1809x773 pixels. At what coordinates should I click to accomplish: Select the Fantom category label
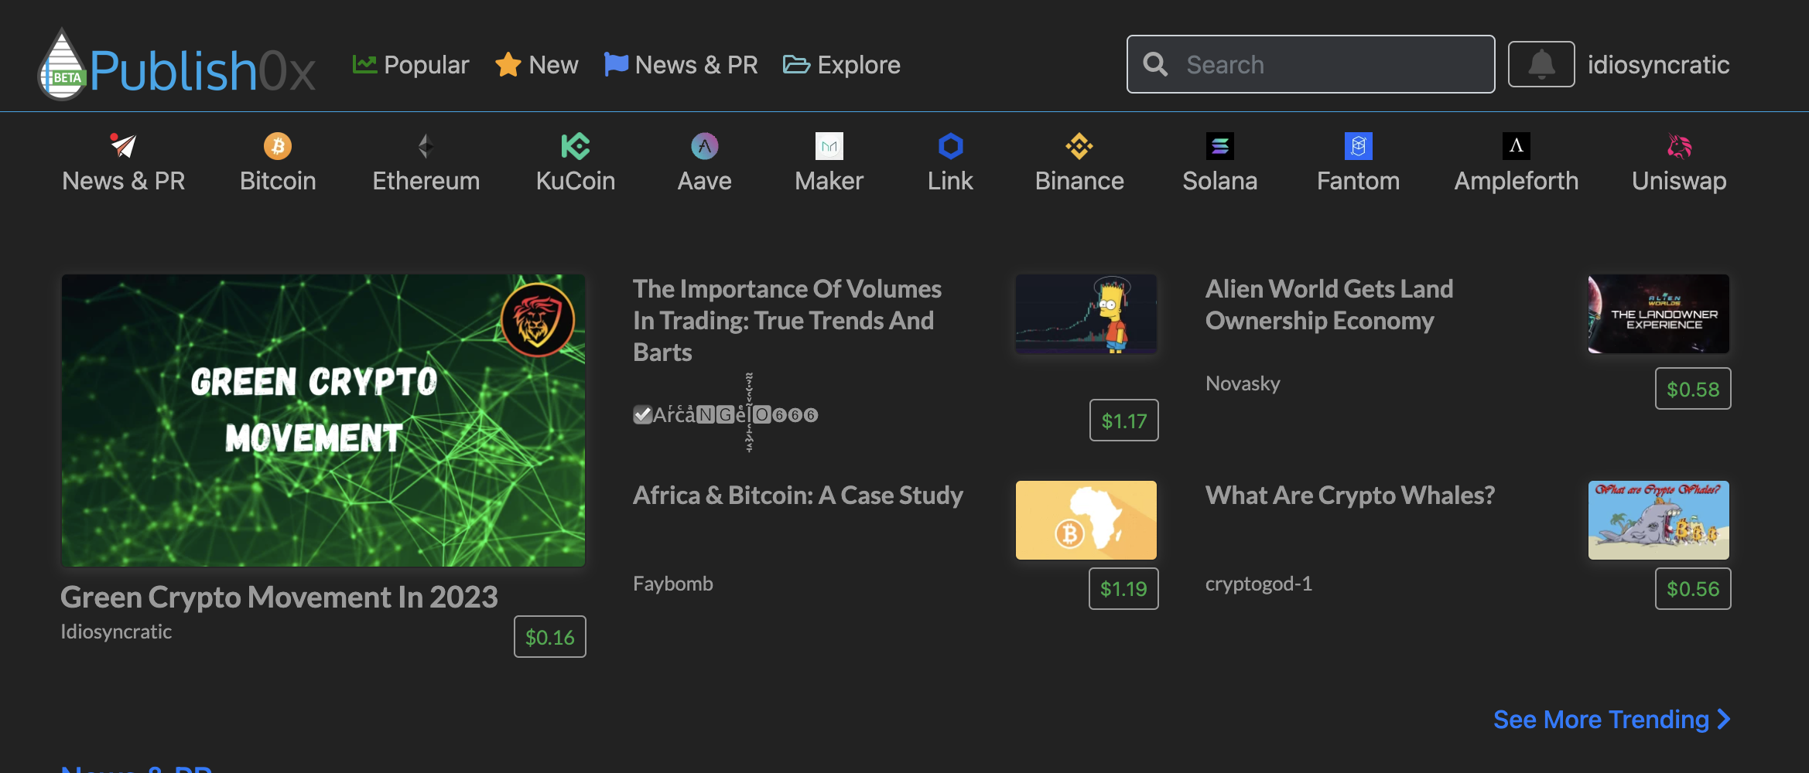click(1359, 181)
